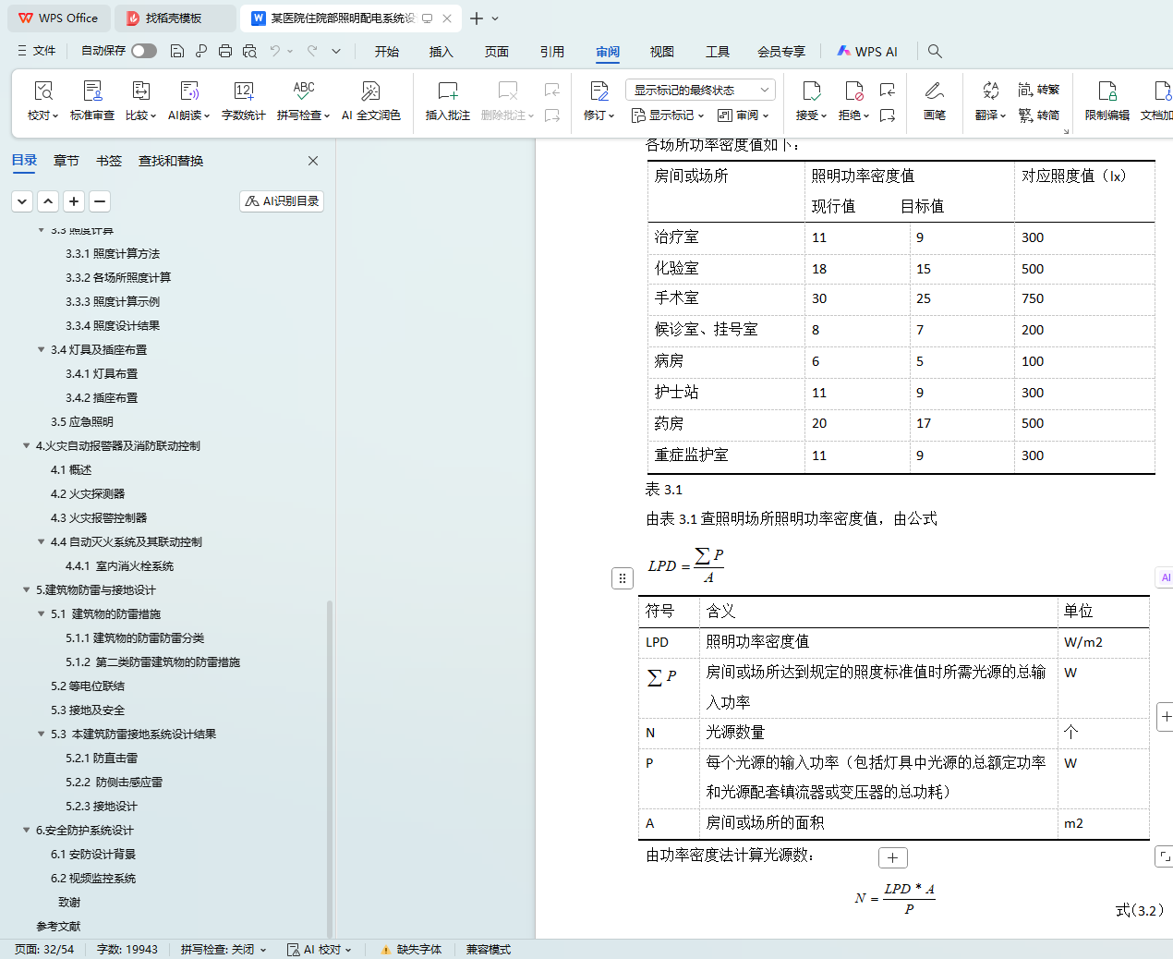Run 拼写检查 spell check
The width and height of the screenshot is (1173, 959).
(304, 101)
